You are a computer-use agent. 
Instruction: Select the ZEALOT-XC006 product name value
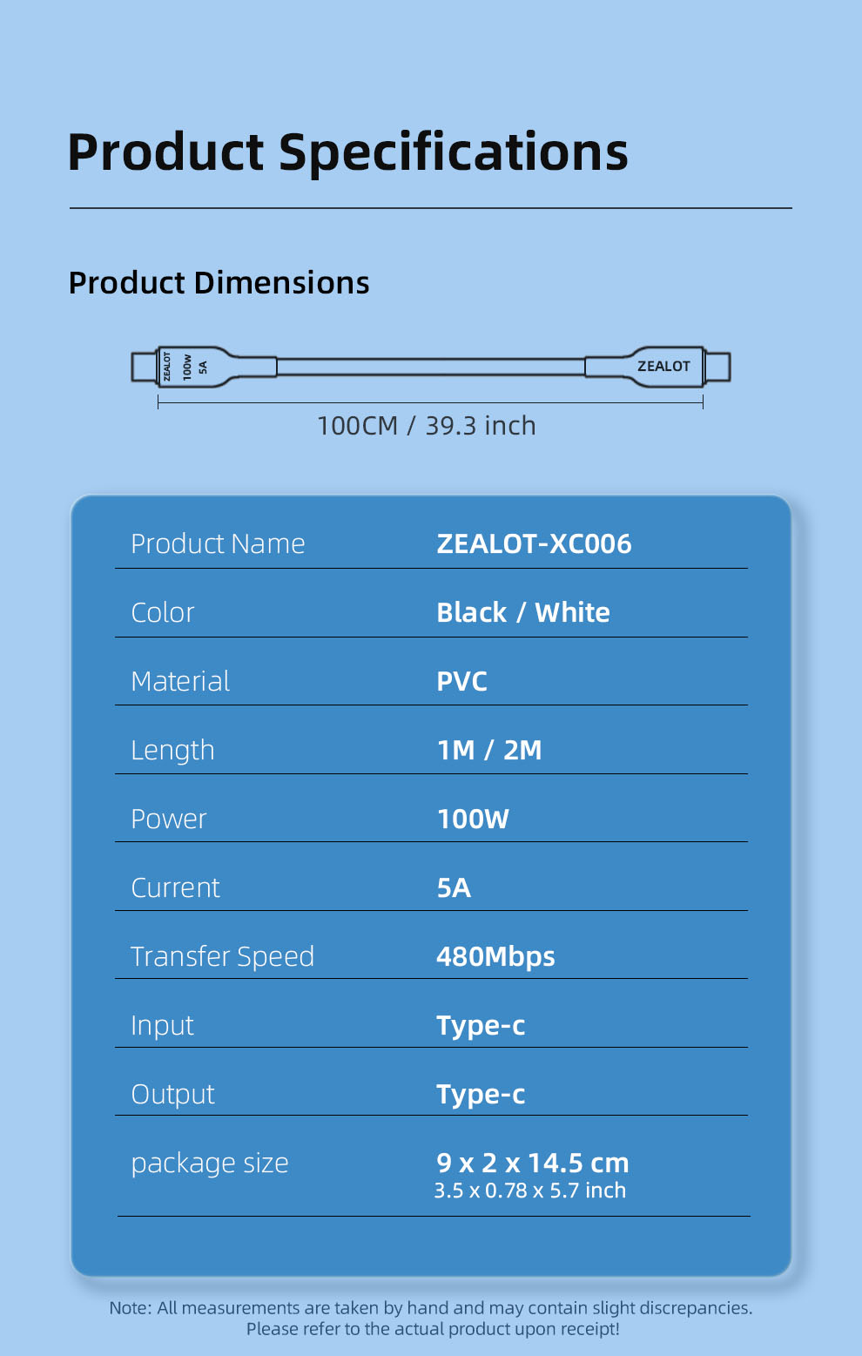(534, 543)
